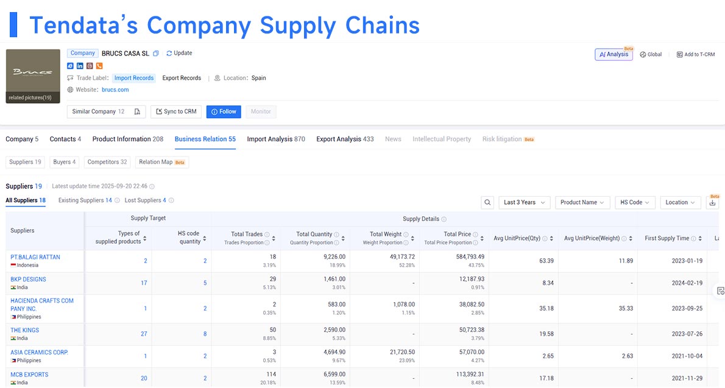Open supplier ASIA CERAMICS CORP.

[x=40, y=353]
